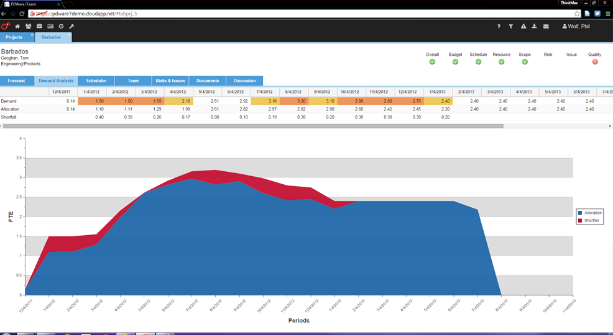Viewport: 613px width, 335px height.
Task: Open the briefcase projects icon
Action: tap(39, 27)
